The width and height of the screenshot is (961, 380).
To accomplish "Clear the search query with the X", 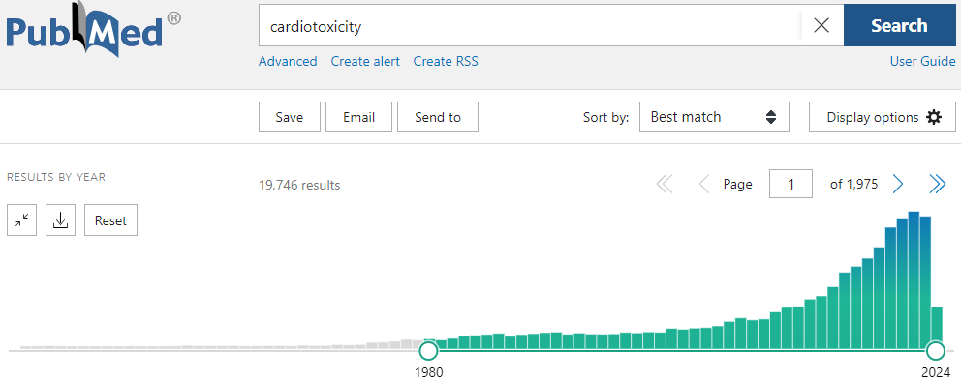I will point(821,26).
